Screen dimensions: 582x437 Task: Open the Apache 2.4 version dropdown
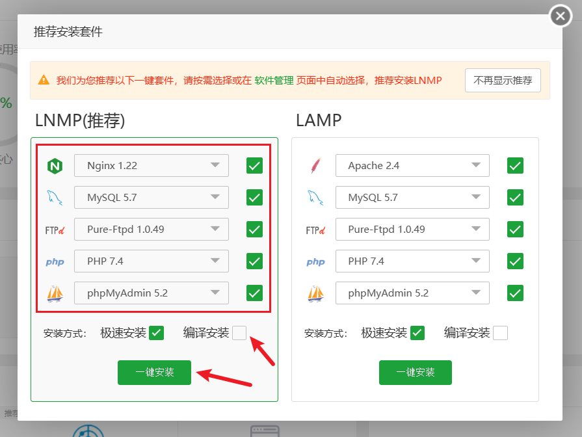point(412,166)
